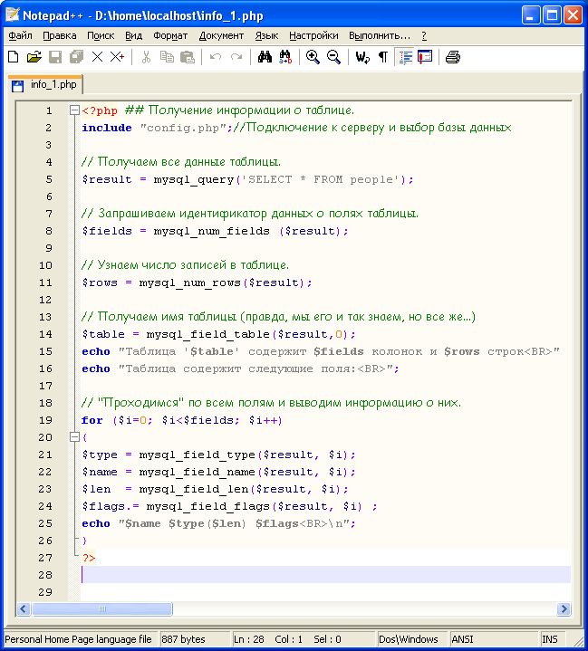This screenshot has width=588, height=651.
Task: Open the Find and Replace toolbar icon
Action: tap(285, 57)
